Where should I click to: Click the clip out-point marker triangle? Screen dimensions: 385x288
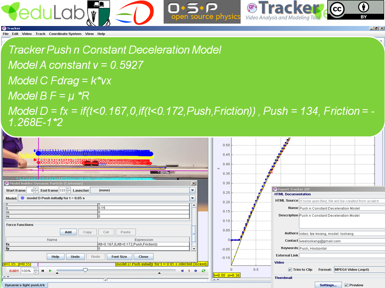pos(159,273)
